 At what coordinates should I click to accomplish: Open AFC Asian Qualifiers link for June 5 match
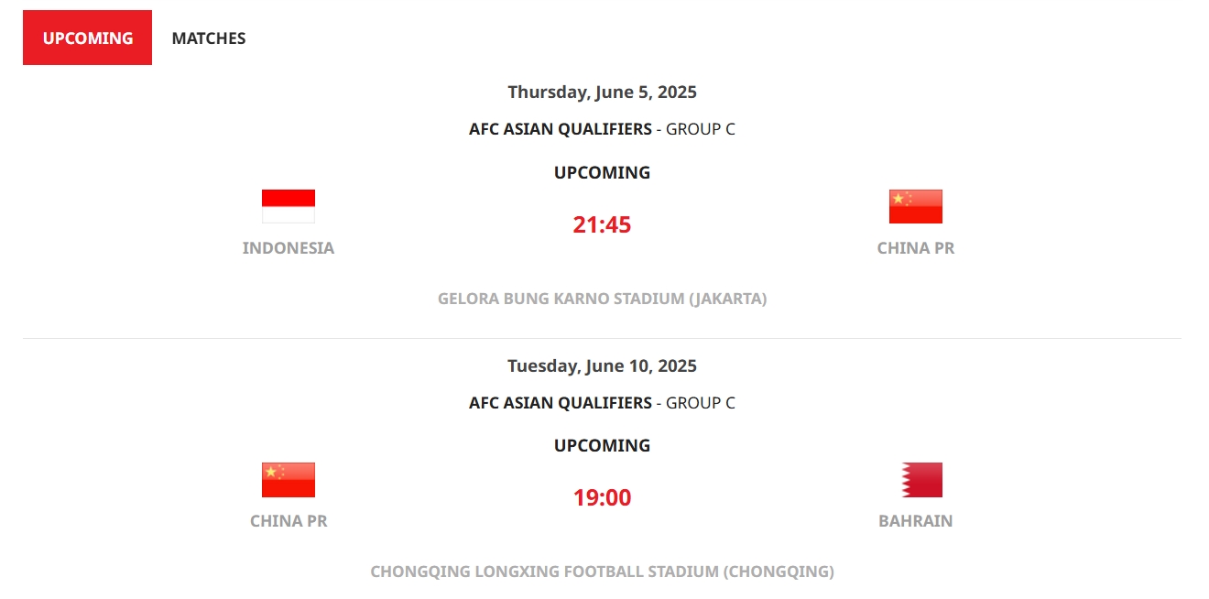tap(560, 129)
